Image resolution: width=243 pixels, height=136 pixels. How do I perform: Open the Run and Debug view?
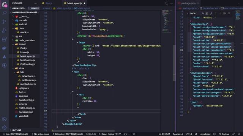[x=4, y=30]
